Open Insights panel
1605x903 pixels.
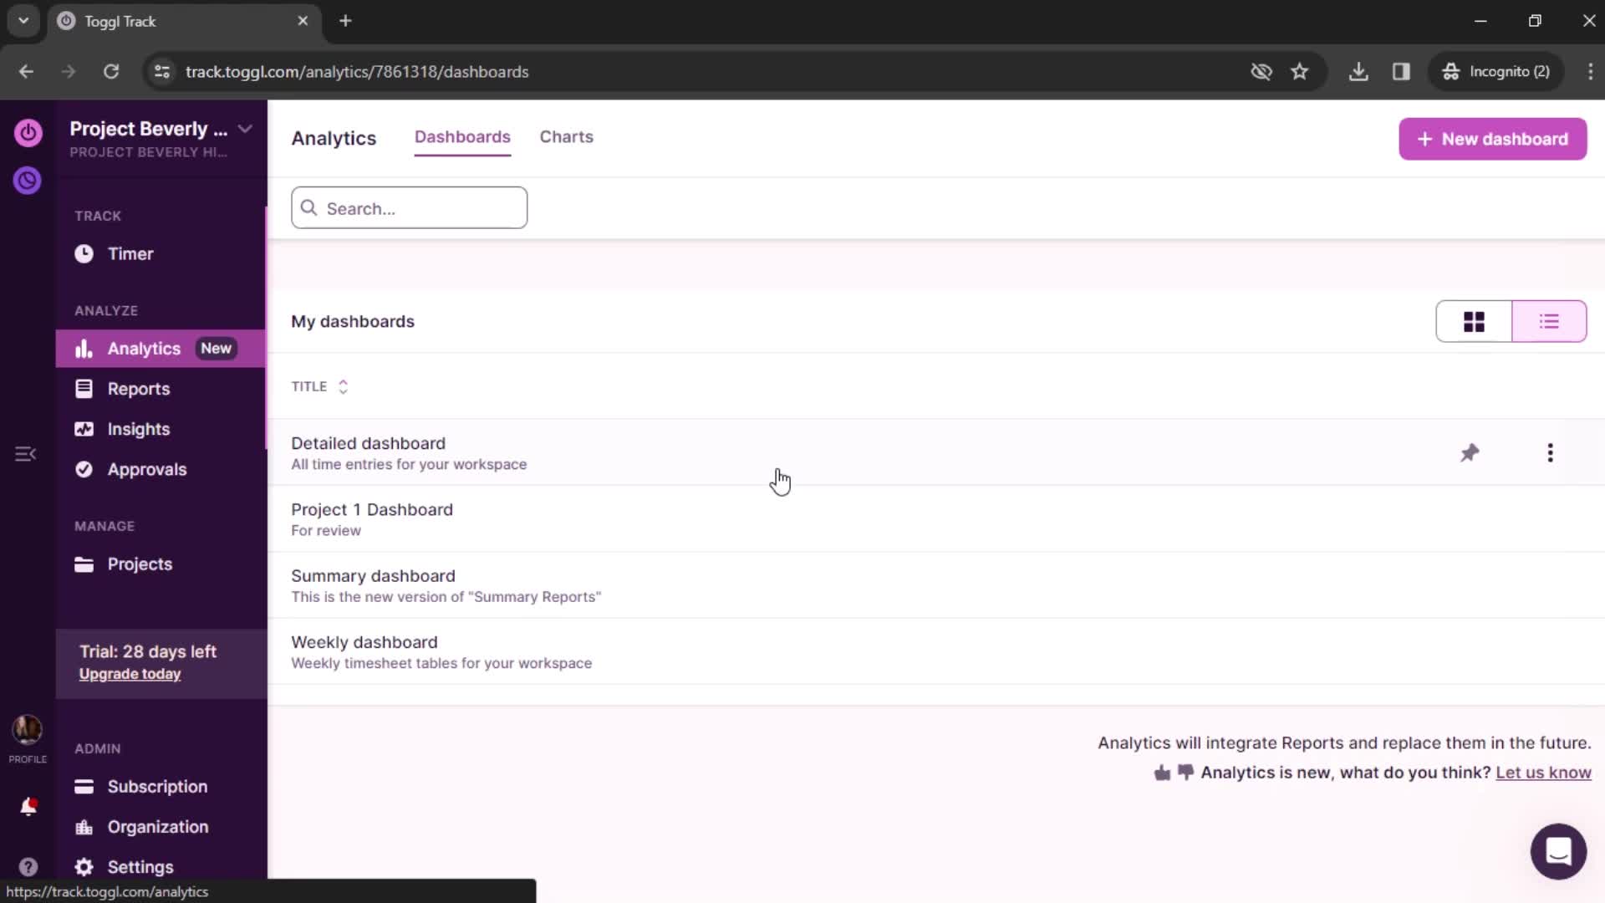(x=138, y=429)
